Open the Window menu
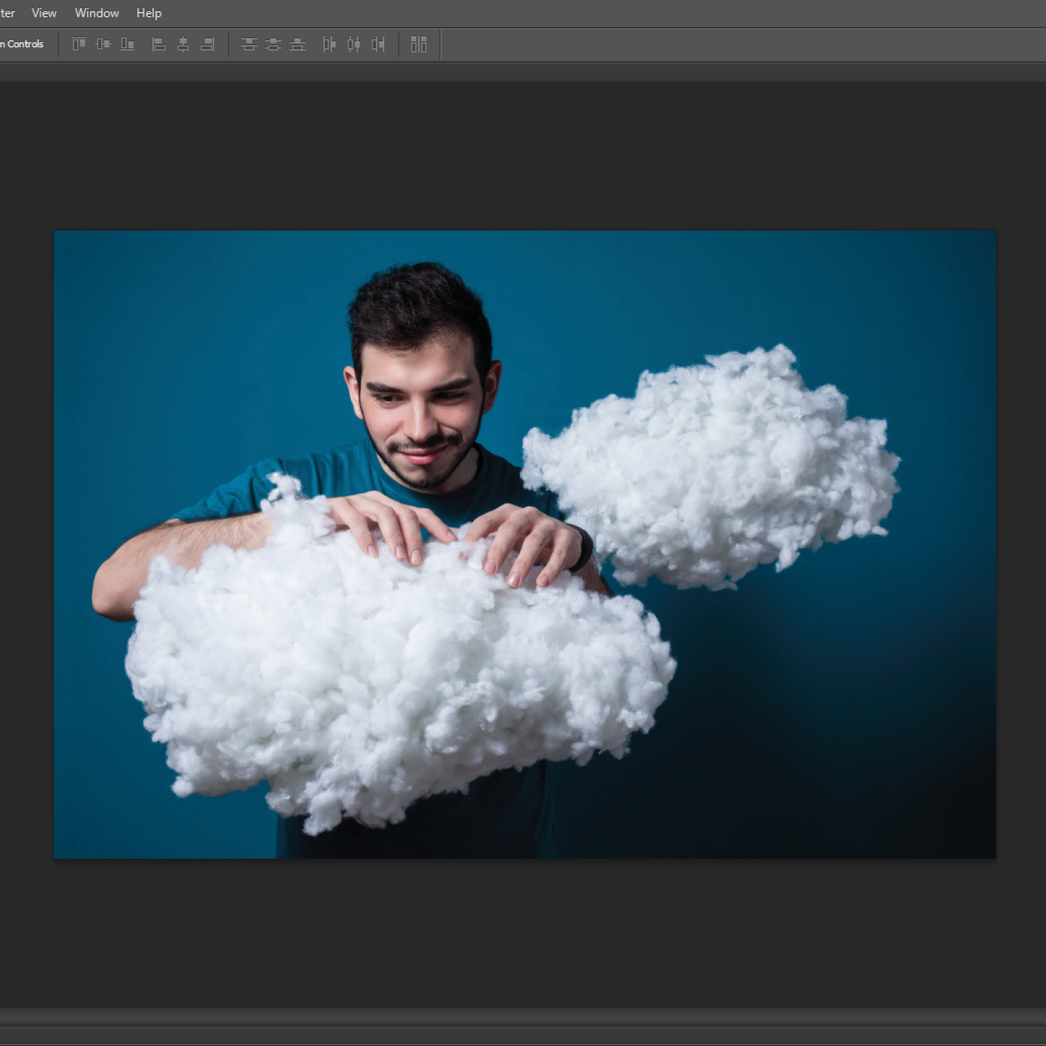 [x=97, y=13]
